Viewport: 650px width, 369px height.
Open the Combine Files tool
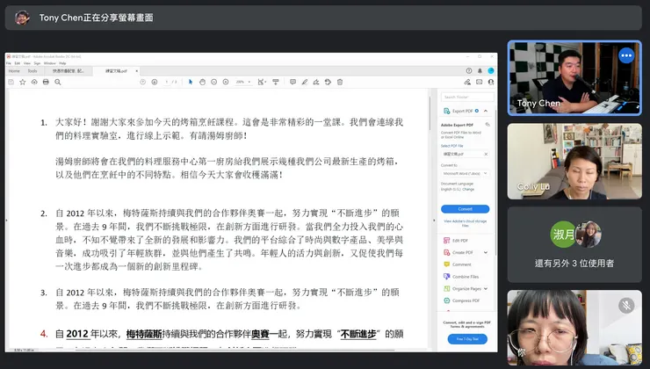461,277
